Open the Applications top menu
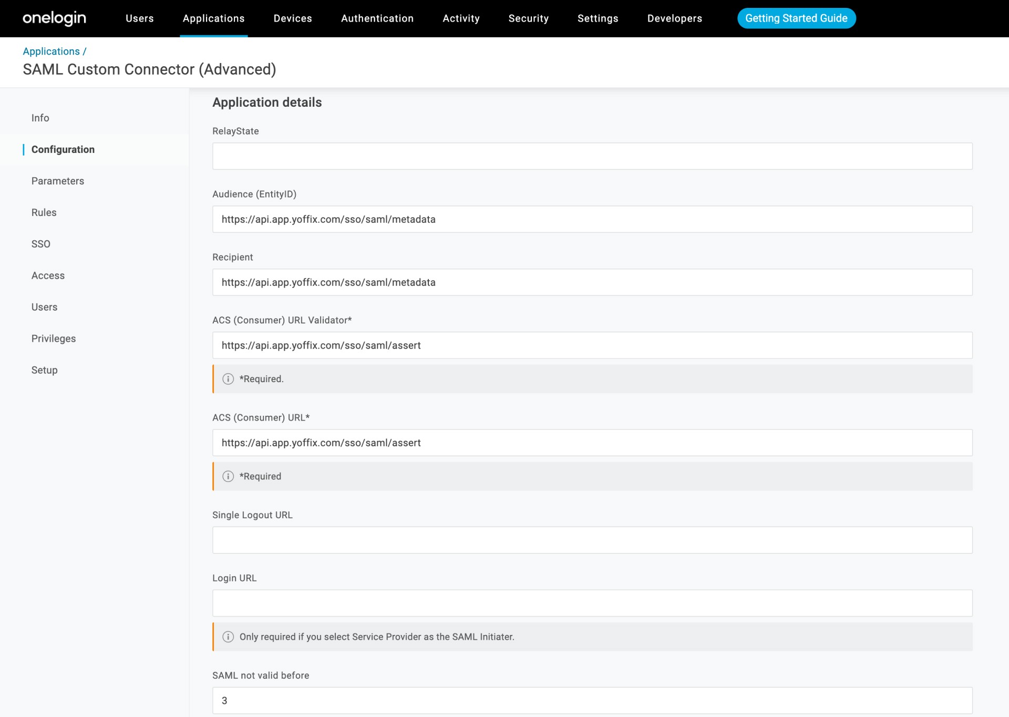Viewport: 1009px width, 717px height. tap(213, 18)
